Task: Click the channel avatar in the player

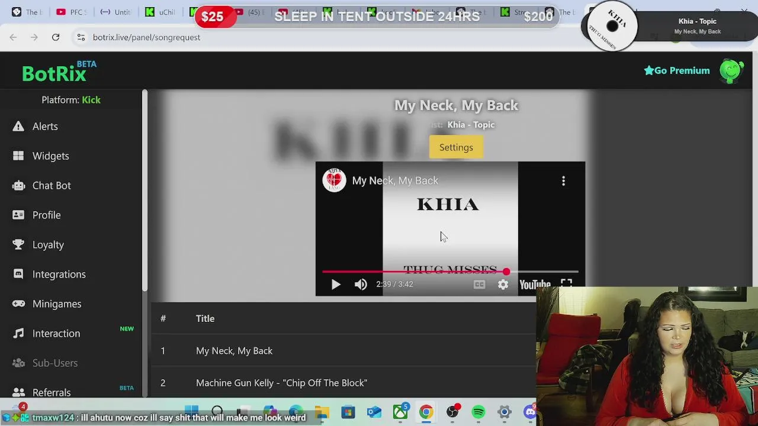Action: (334, 180)
